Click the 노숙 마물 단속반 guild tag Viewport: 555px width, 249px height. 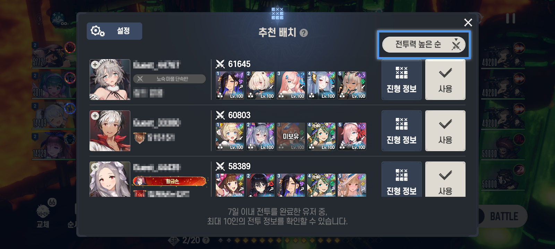tap(169, 79)
